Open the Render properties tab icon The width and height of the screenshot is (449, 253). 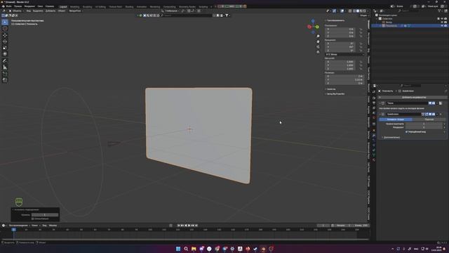(x=374, y=98)
